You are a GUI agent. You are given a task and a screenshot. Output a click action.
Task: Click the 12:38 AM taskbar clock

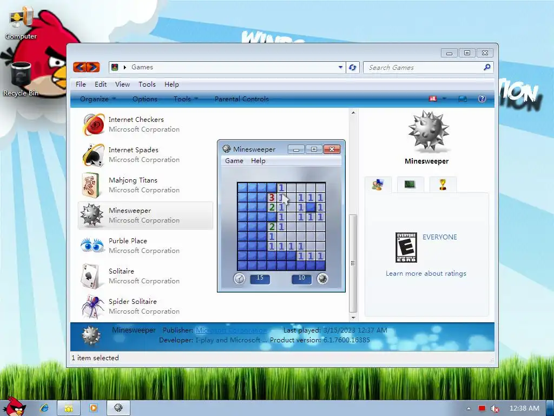(x=524, y=408)
